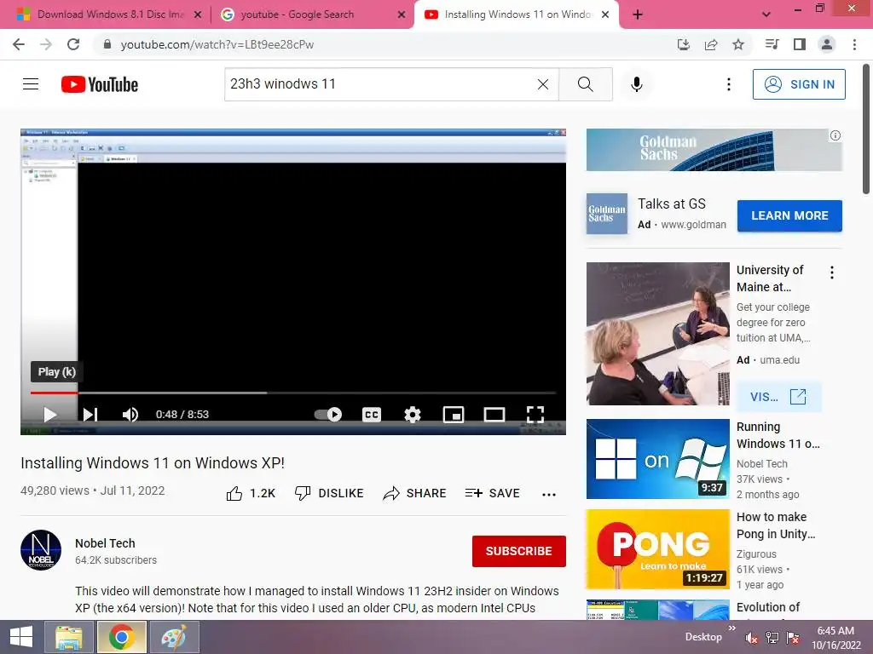The height and width of the screenshot is (654, 873).
Task: Like the video with thumbs up
Action: [251, 493]
